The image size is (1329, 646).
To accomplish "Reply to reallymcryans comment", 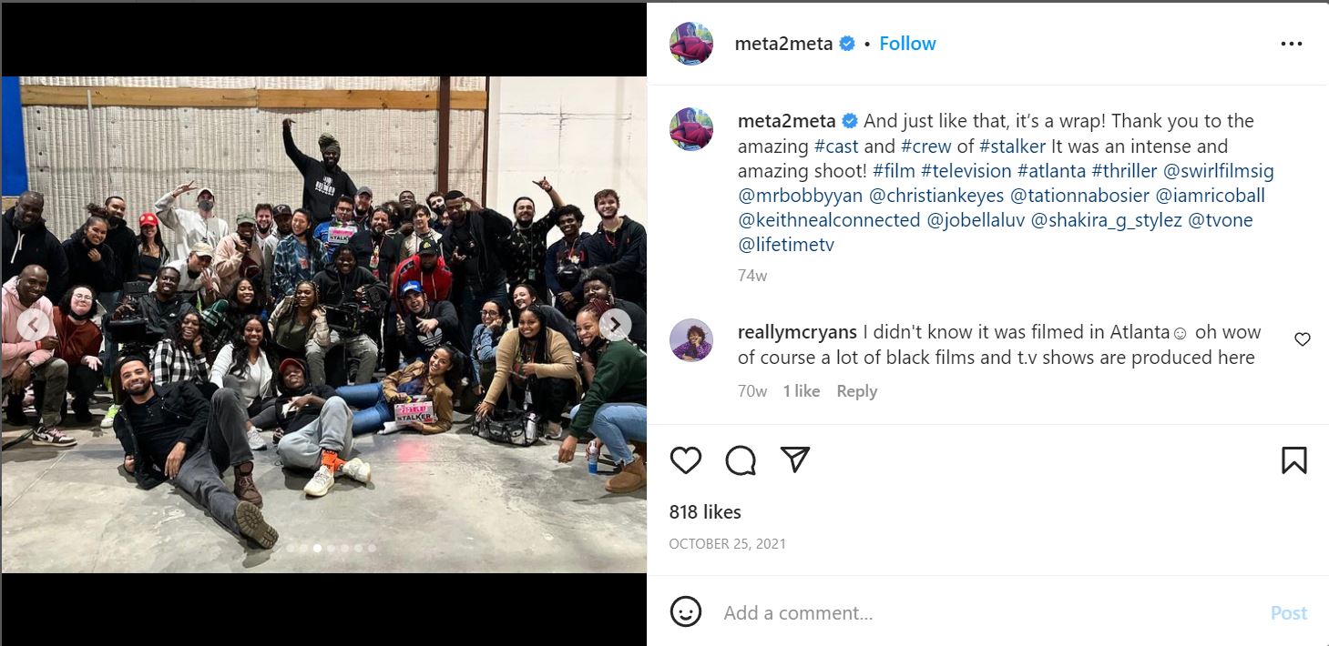I will [856, 391].
